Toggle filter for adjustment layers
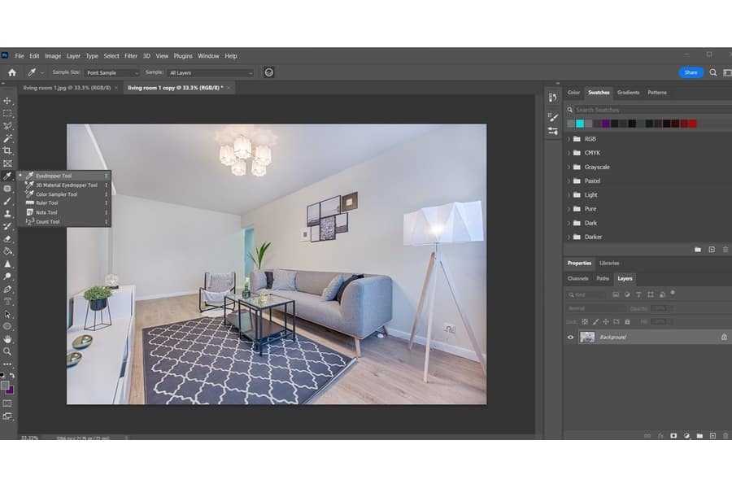 click(x=627, y=294)
